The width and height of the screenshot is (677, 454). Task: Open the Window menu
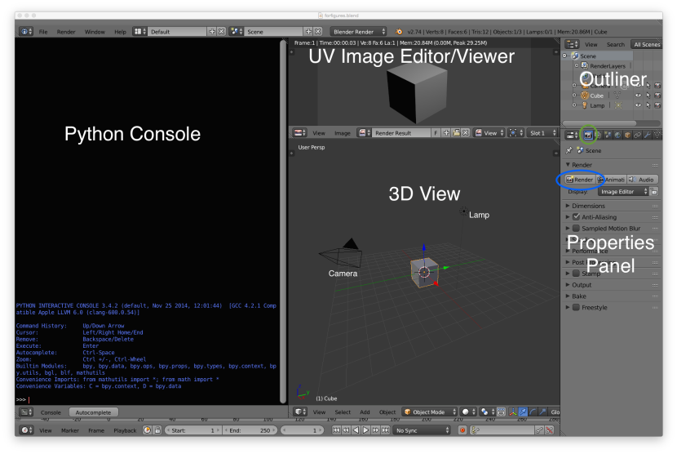tap(95, 32)
